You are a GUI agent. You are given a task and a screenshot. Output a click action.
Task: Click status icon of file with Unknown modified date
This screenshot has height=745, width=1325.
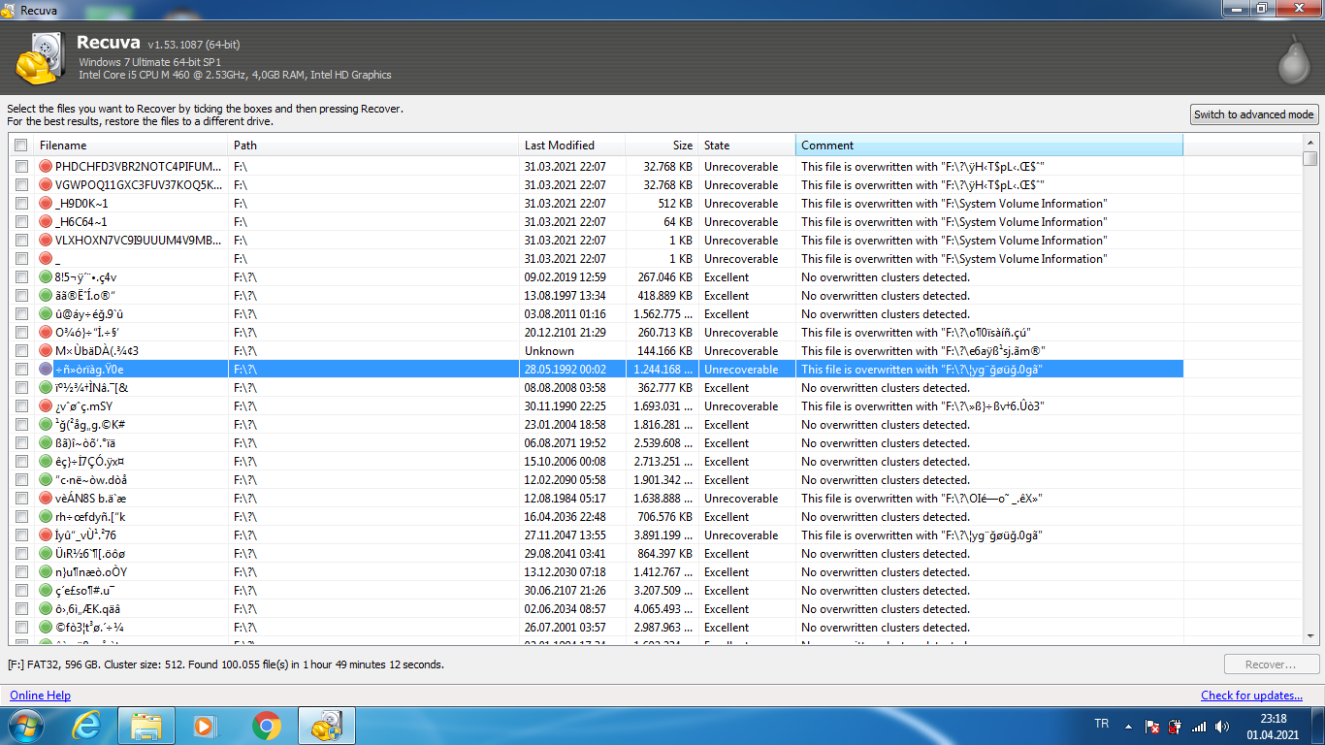(x=46, y=351)
